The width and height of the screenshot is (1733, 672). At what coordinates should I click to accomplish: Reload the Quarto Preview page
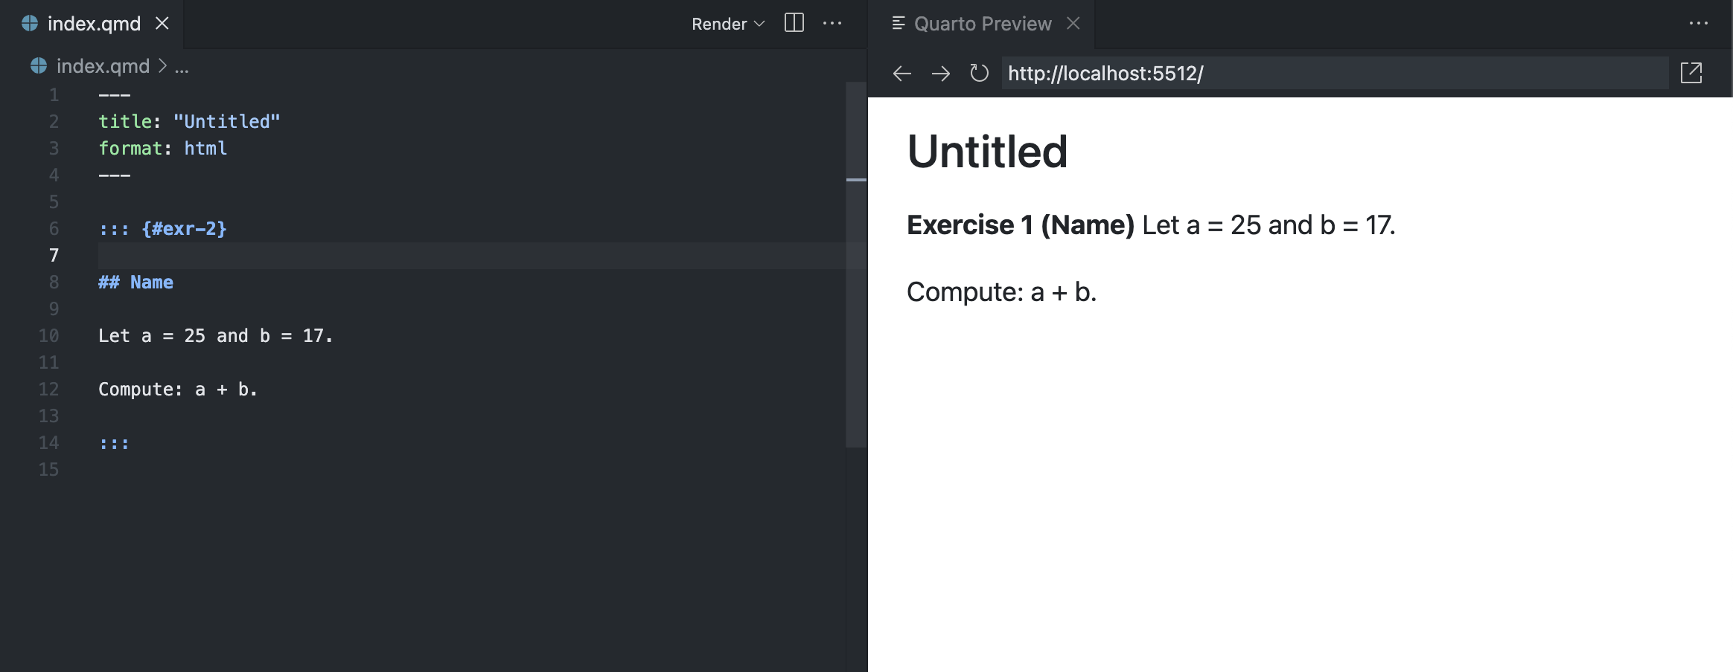pyautogui.click(x=978, y=73)
